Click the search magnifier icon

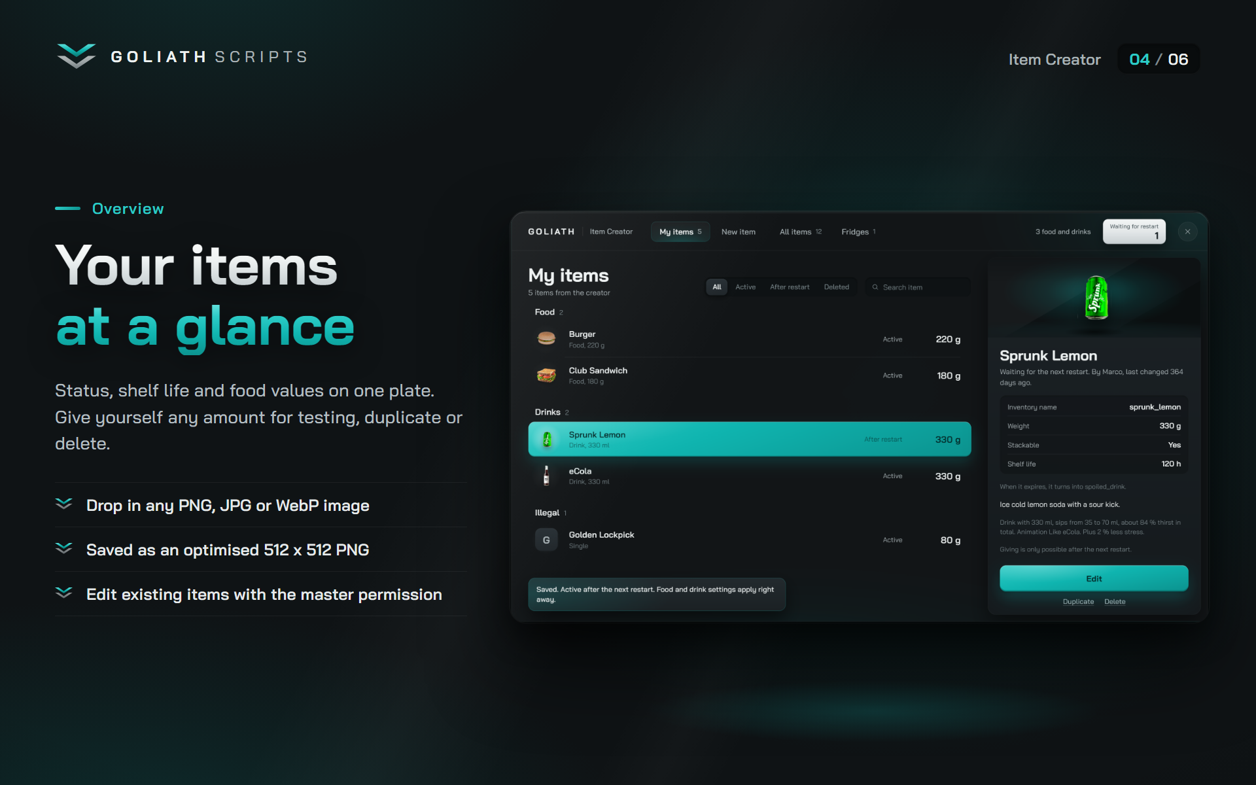pos(875,287)
